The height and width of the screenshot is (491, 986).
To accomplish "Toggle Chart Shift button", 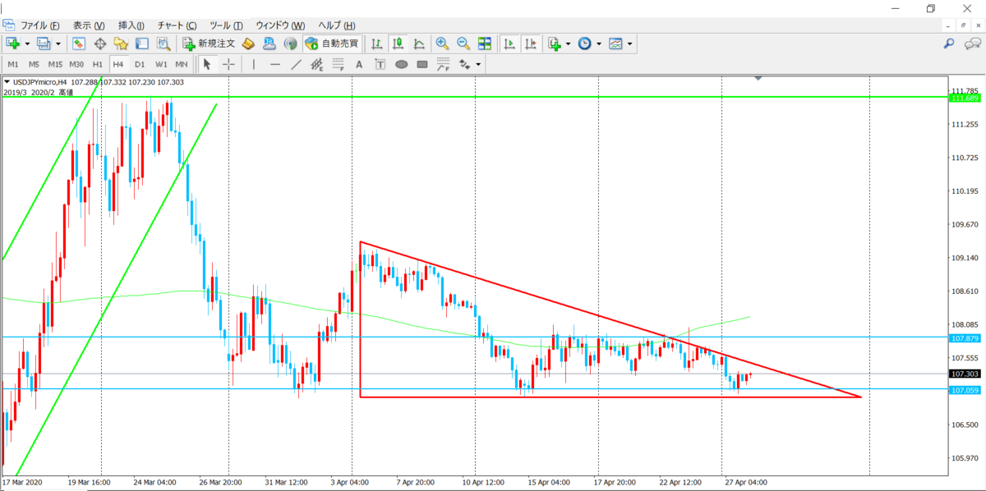I will point(531,44).
